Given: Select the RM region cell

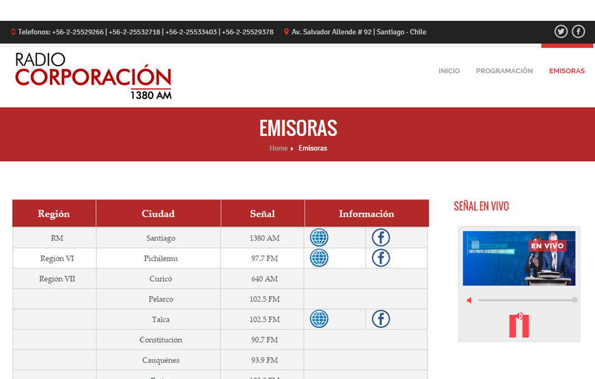Looking at the screenshot, I should pos(54,238).
